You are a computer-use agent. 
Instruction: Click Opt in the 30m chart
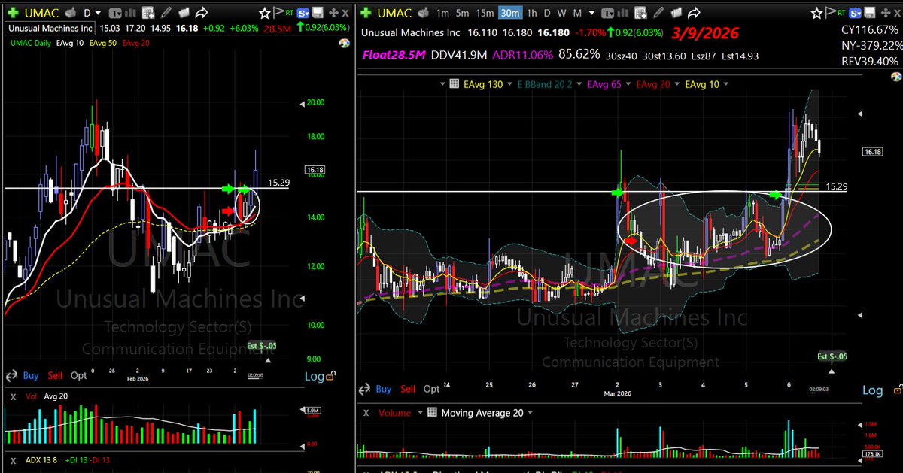(431, 389)
